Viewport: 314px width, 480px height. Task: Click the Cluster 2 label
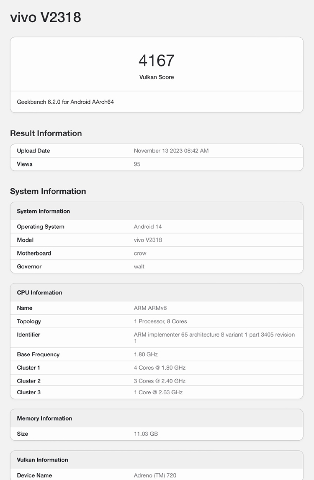coord(29,381)
